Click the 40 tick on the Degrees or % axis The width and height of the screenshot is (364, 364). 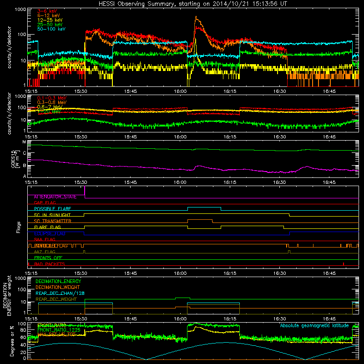tap(24, 345)
